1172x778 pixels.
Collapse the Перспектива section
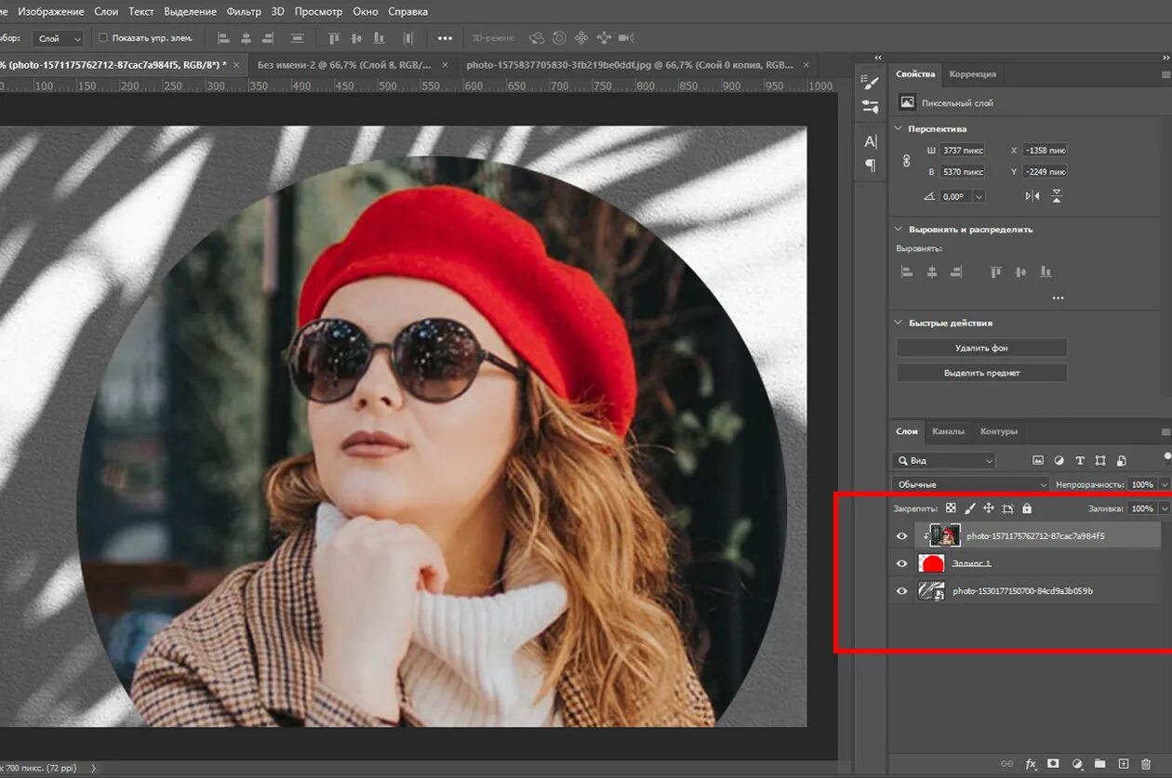pyautogui.click(x=899, y=128)
